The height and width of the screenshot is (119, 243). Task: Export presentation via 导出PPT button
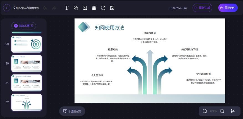click(x=228, y=8)
